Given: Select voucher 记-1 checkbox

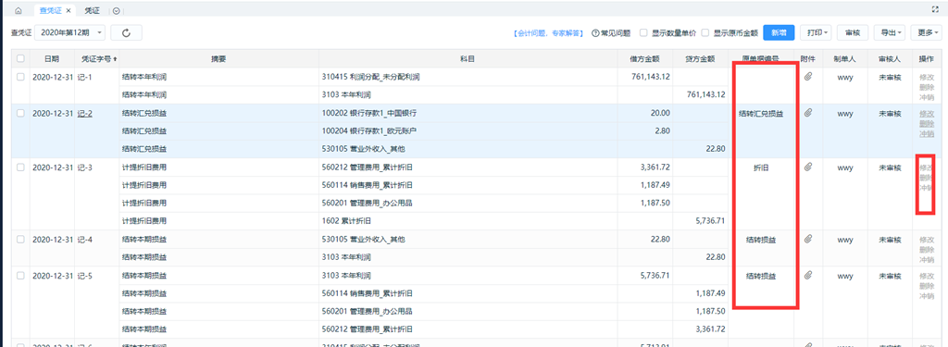Looking at the screenshot, I should coord(20,77).
